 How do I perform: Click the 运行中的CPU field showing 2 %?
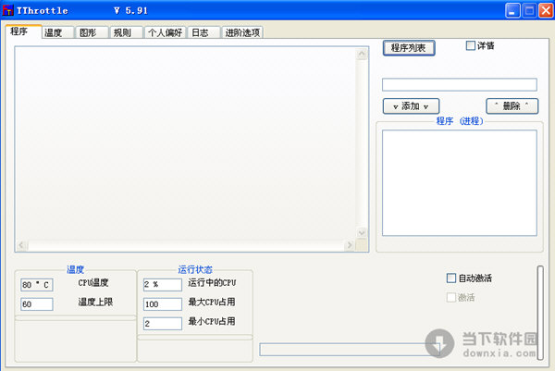click(x=163, y=285)
